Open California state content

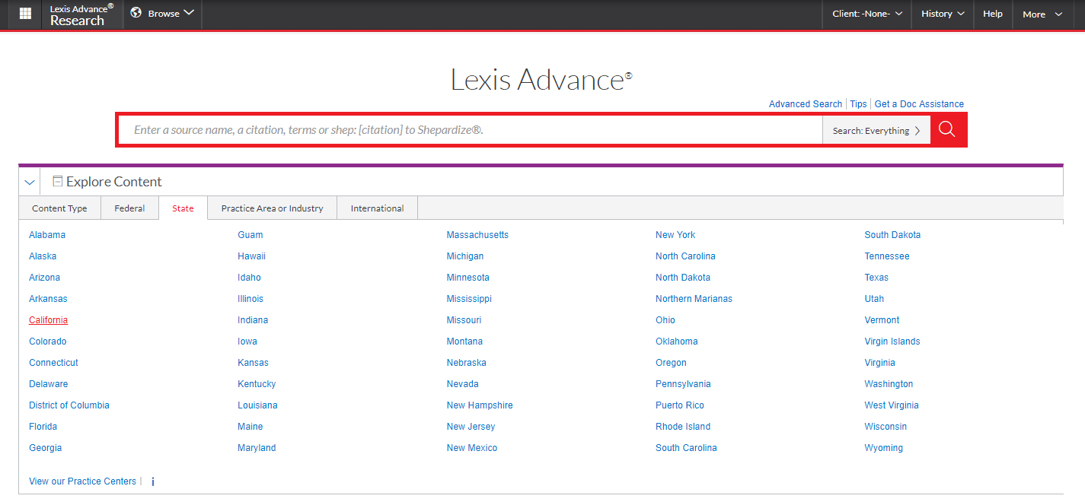pyautogui.click(x=48, y=320)
